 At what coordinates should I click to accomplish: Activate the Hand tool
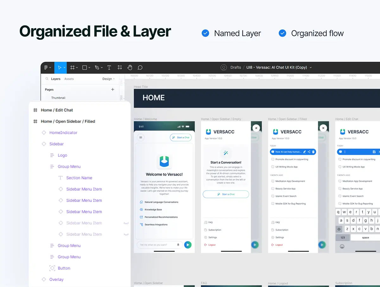130,67
